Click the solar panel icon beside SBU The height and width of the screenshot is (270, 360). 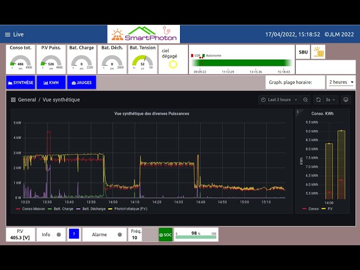pos(318,52)
